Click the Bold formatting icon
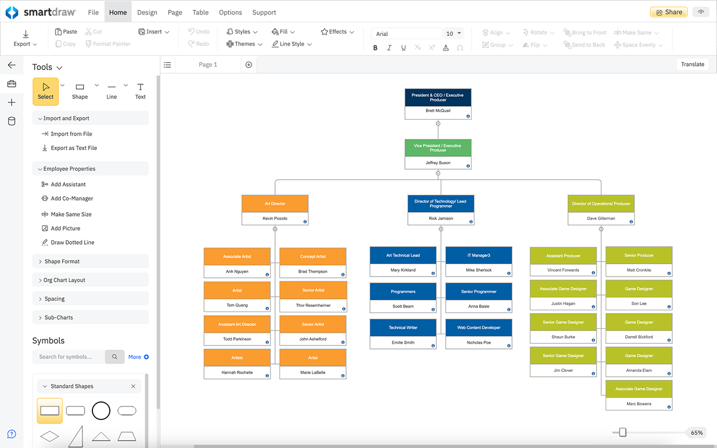The width and height of the screenshot is (717, 448). [375, 48]
